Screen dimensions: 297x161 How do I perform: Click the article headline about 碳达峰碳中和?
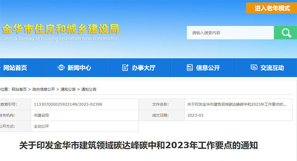139,145
